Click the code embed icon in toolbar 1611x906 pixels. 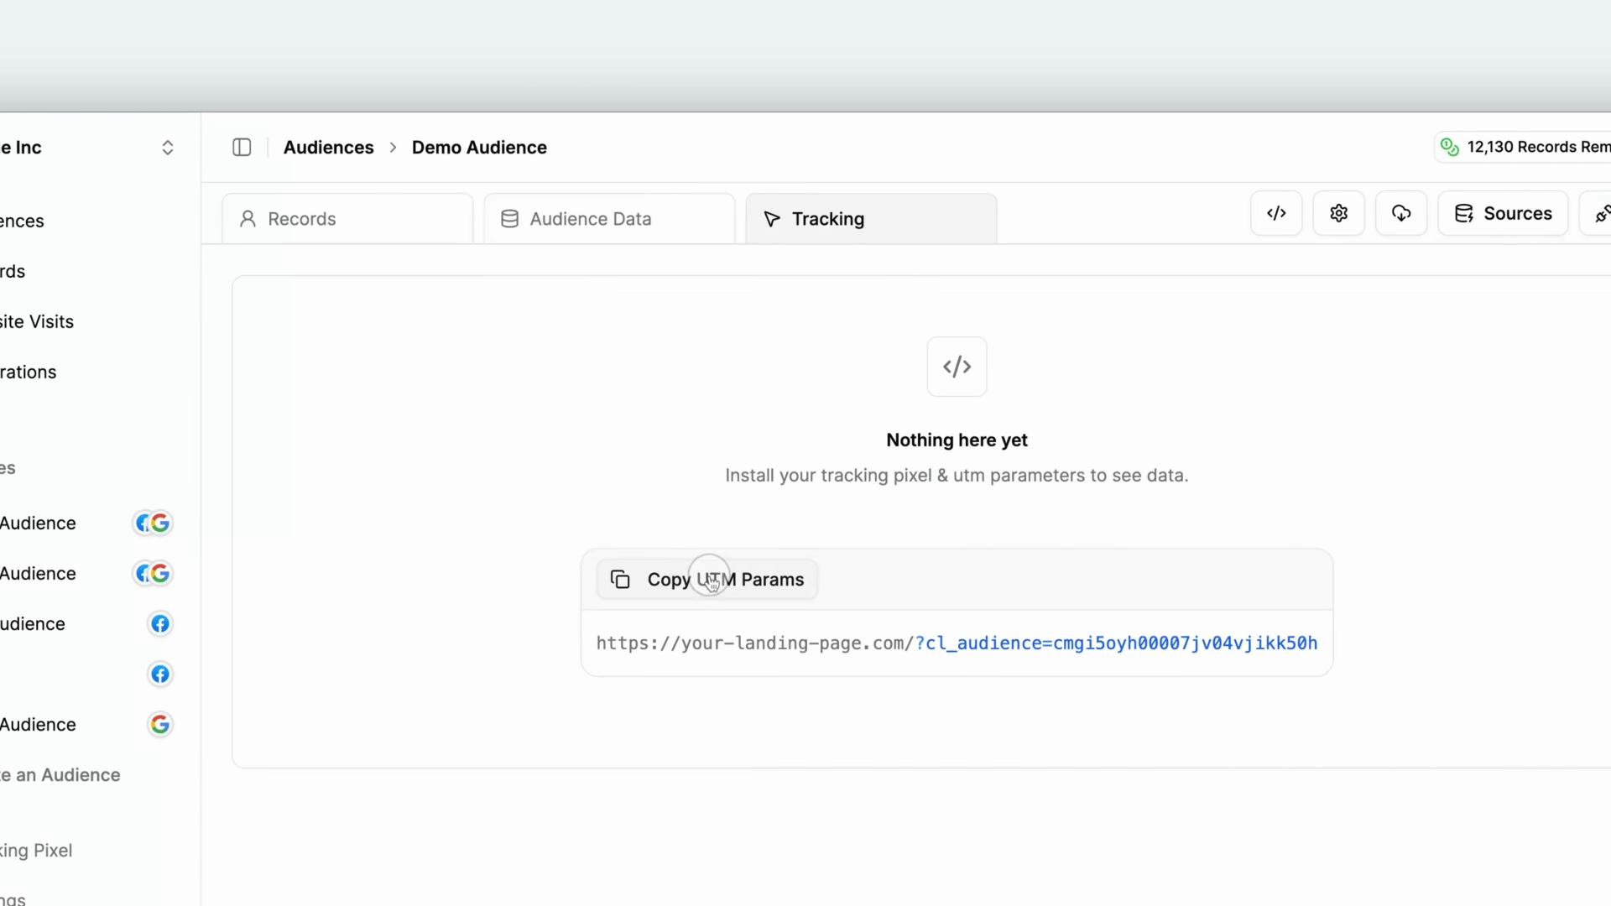point(1276,213)
